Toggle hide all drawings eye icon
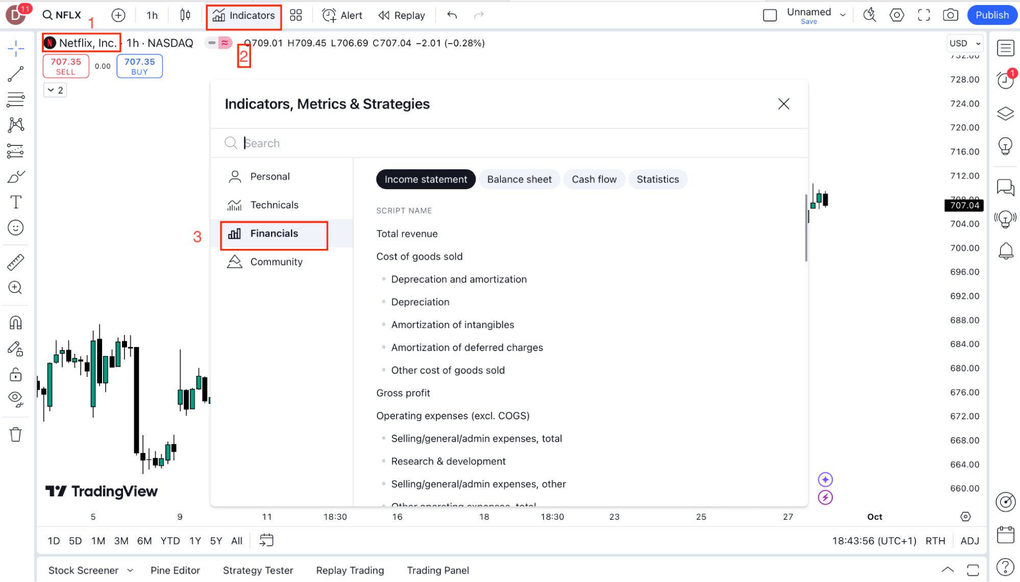Image resolution: width=1020 pixels, height=582 pixels. tap(16, 398)
